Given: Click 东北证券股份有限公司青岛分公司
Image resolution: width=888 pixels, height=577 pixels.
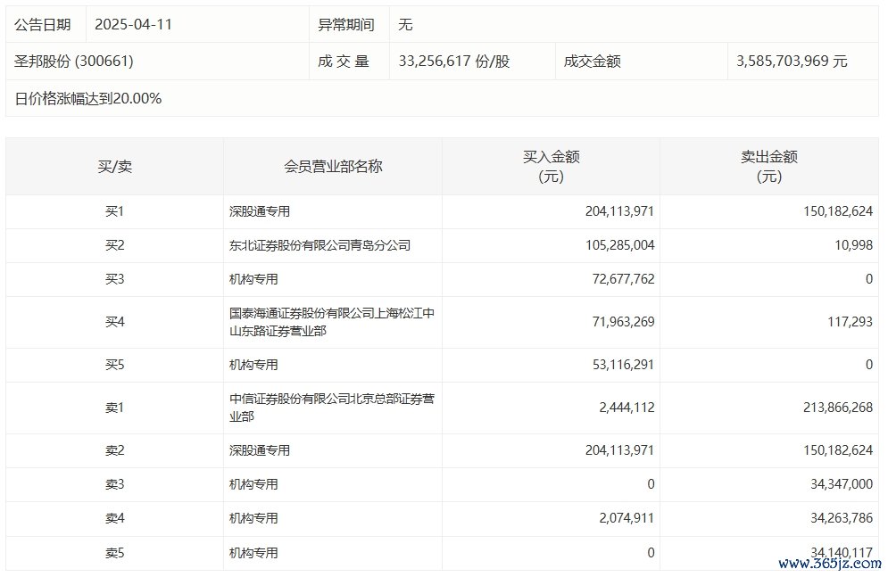Looking at the screenshot, I should (x=320, y=245).
